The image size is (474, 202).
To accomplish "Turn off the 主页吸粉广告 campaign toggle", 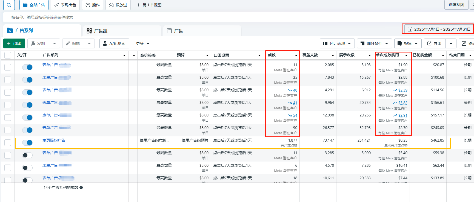I will [x=27, y=143].
